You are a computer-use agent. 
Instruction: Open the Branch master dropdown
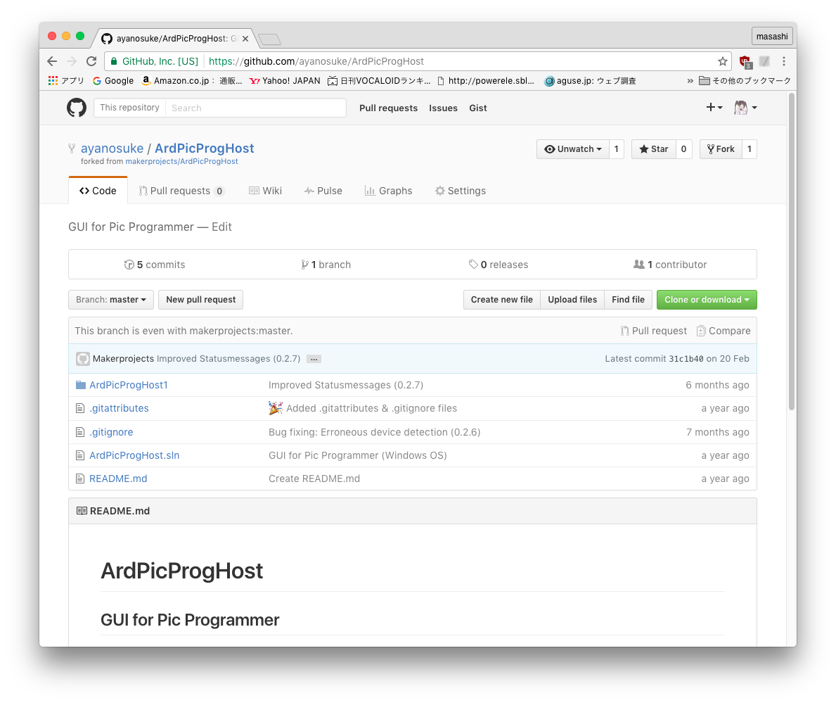(111, 300)
